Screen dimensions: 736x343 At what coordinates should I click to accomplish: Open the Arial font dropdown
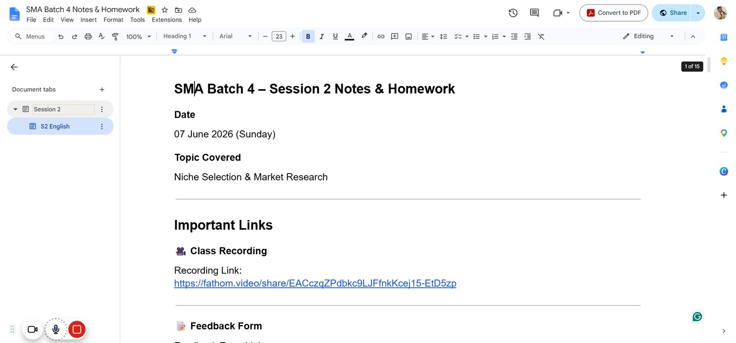coord(236,36)
